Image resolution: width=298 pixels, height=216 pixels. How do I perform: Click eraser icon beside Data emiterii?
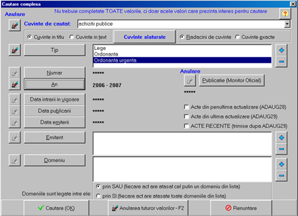(x=15, y=122)
